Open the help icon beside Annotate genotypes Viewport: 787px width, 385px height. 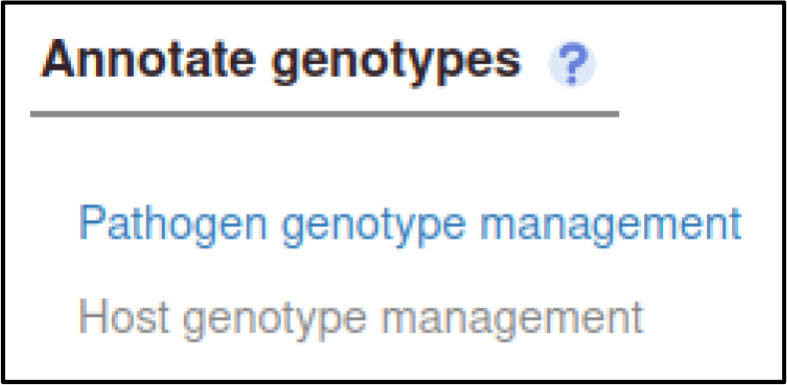(572, 65)
